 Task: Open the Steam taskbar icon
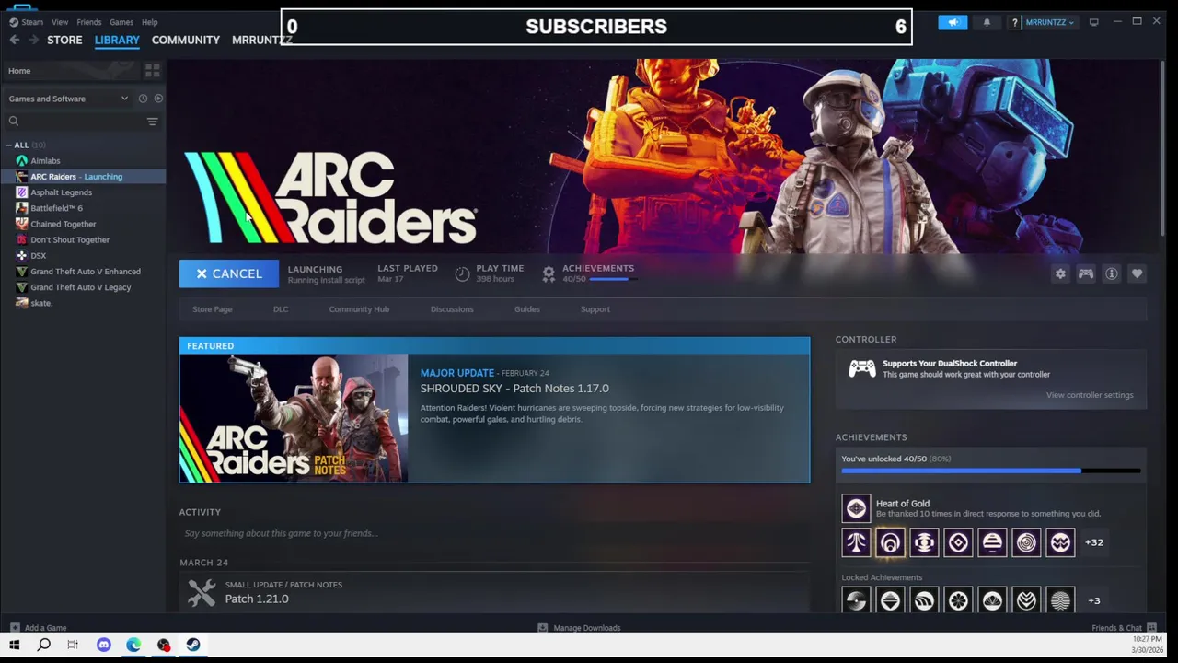coord(192,646)
